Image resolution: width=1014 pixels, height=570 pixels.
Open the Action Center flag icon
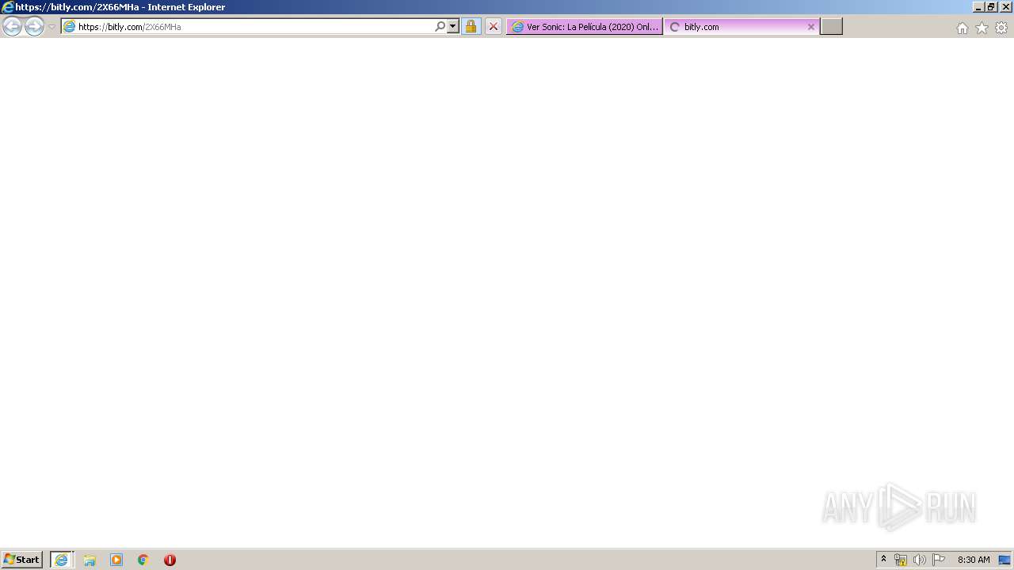[939, 560]
